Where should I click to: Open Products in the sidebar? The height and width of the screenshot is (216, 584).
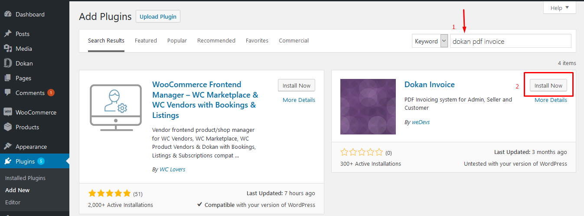click(27, 127)
